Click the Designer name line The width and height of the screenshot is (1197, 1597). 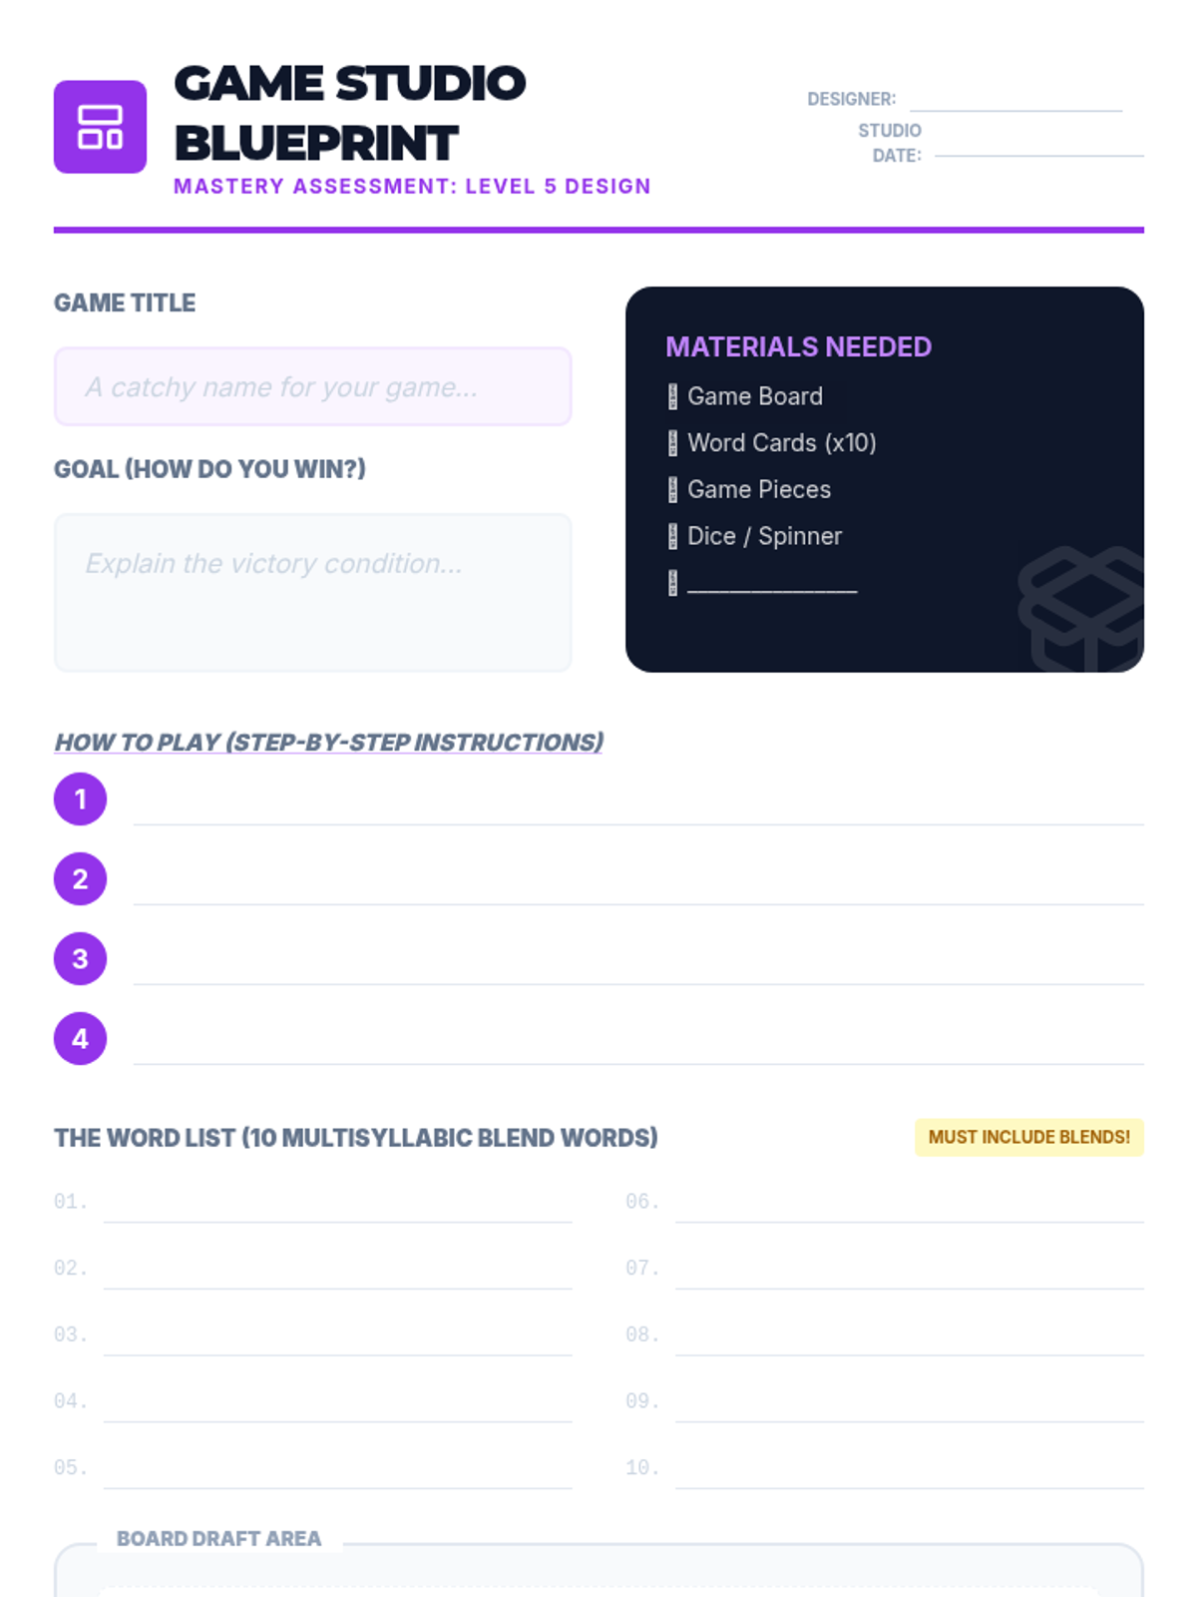pos(1015,100)
